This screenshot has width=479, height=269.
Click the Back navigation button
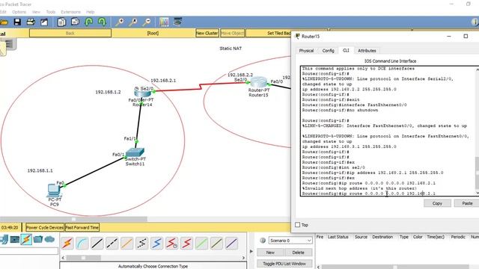70,33
